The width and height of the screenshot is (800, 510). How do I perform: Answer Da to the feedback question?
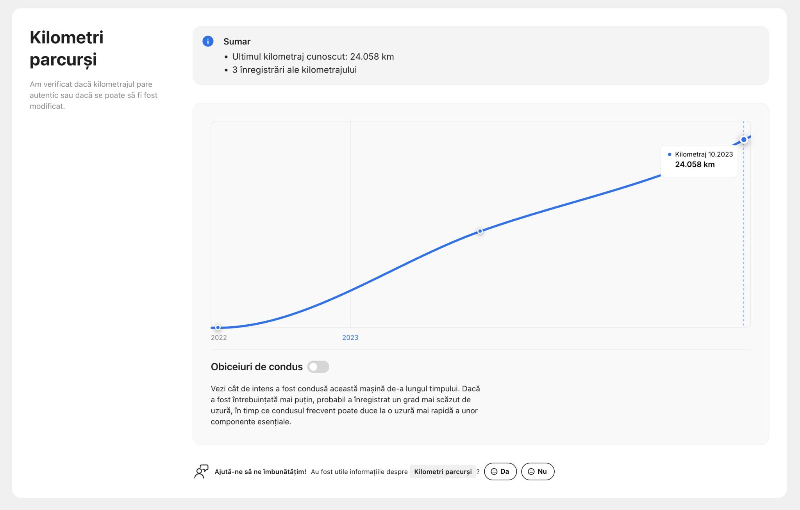[x=500, y=471]
